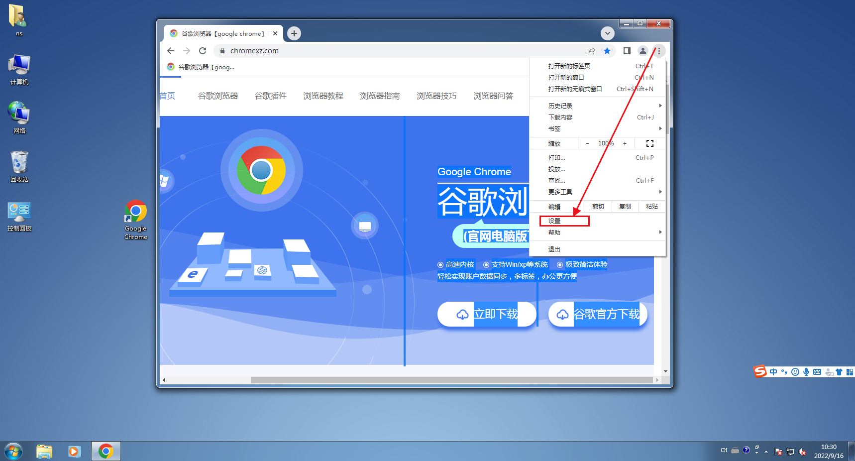Open the Google Chrome desktop shortcut
This screenshot has width=855, height=461.
135,220
